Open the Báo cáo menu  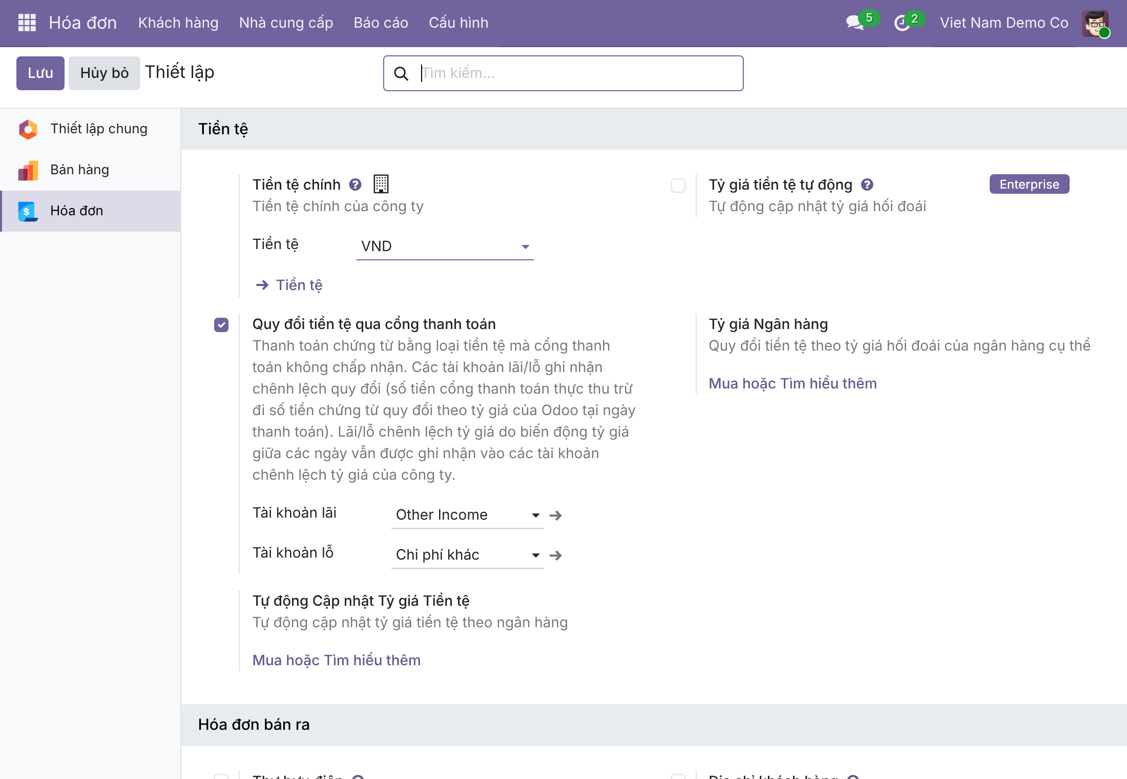[381, 23]
